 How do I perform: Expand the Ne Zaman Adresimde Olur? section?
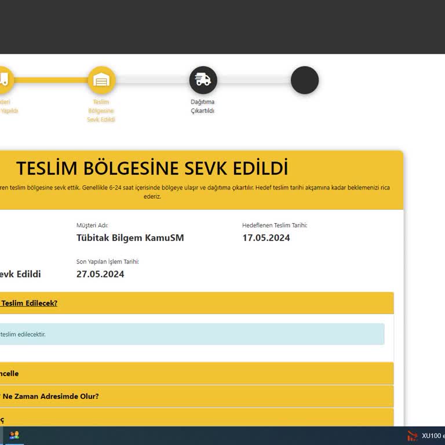pyautogui.click(x=197, y=396)
